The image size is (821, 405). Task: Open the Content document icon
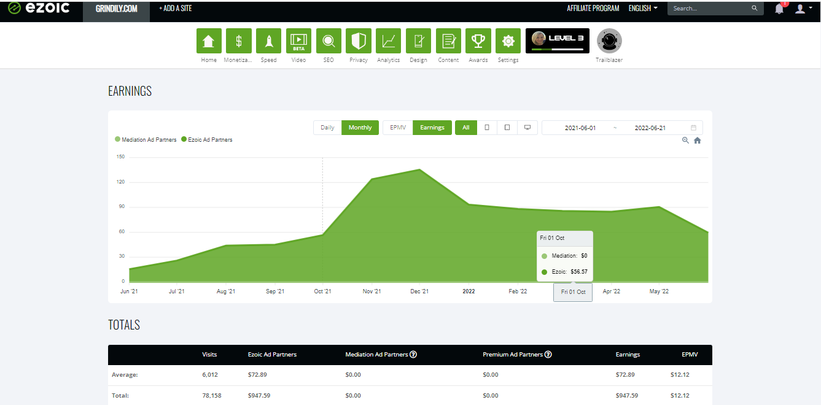coord(448,41)
